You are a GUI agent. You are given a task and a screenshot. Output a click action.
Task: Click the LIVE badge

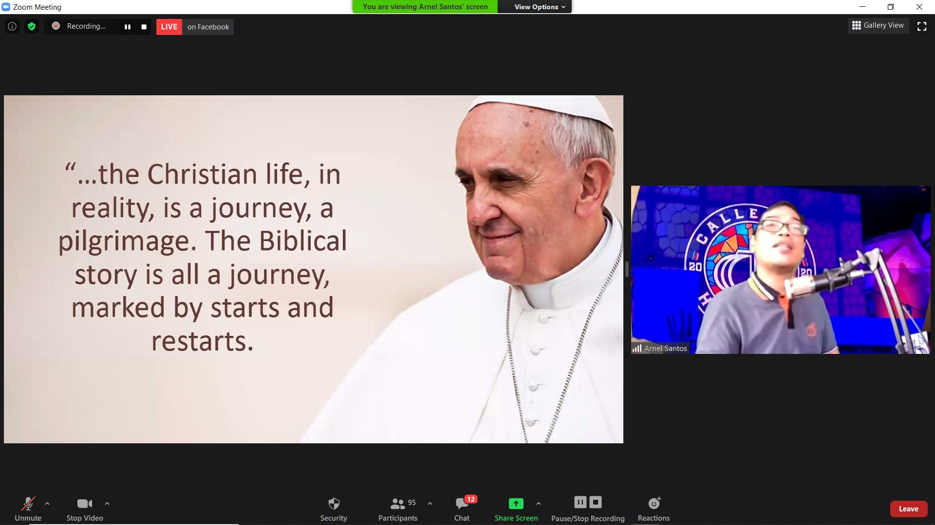[x=169, y=27]
